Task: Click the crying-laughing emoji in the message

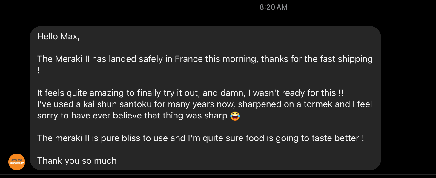Action: click(x=235, y=116)
